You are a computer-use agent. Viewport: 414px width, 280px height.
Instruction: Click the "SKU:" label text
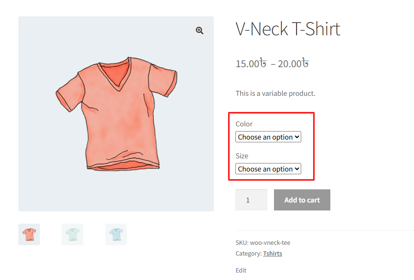click(242, 243)
